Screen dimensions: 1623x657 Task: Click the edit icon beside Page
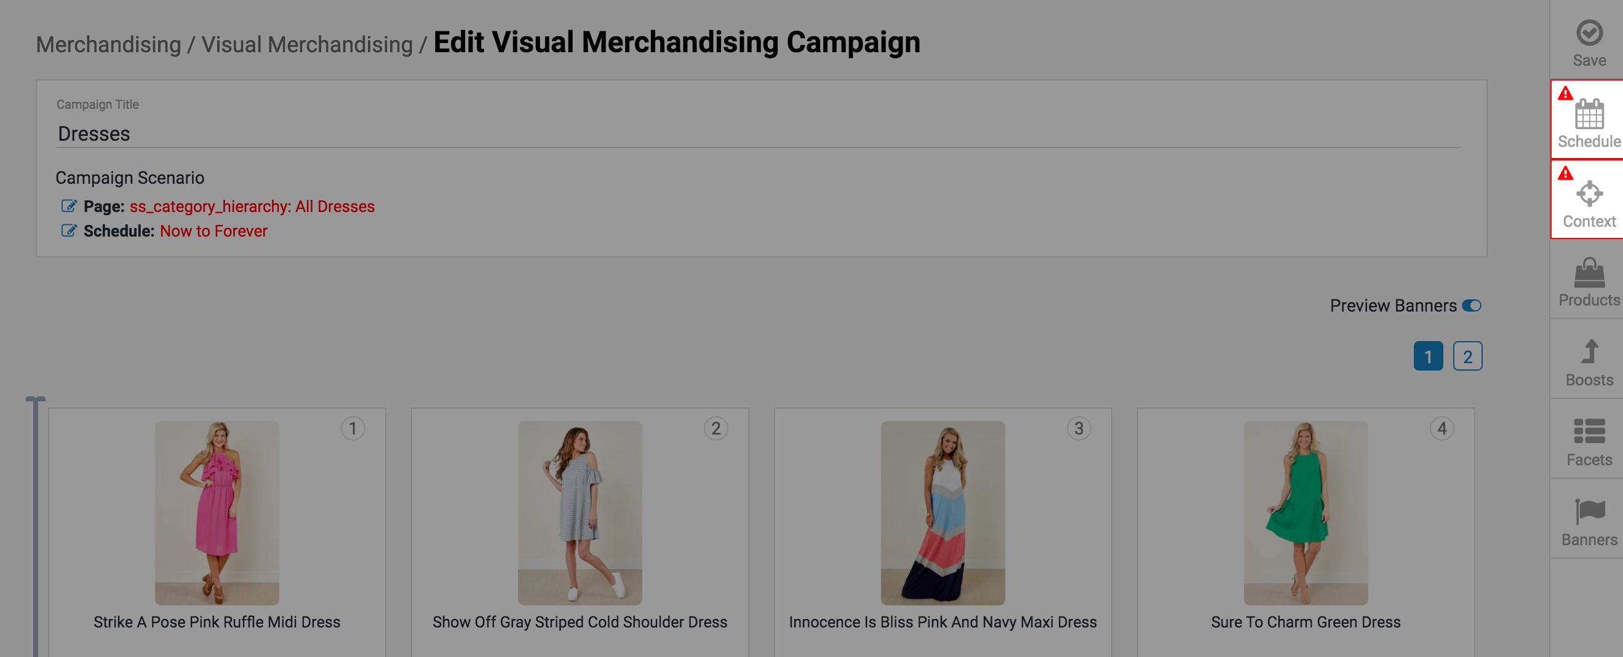pos(69,206)
